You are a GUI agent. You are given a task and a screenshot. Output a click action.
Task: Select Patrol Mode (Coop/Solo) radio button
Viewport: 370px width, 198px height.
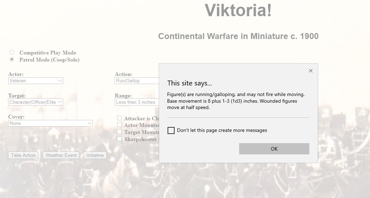[x=12, y=59]
